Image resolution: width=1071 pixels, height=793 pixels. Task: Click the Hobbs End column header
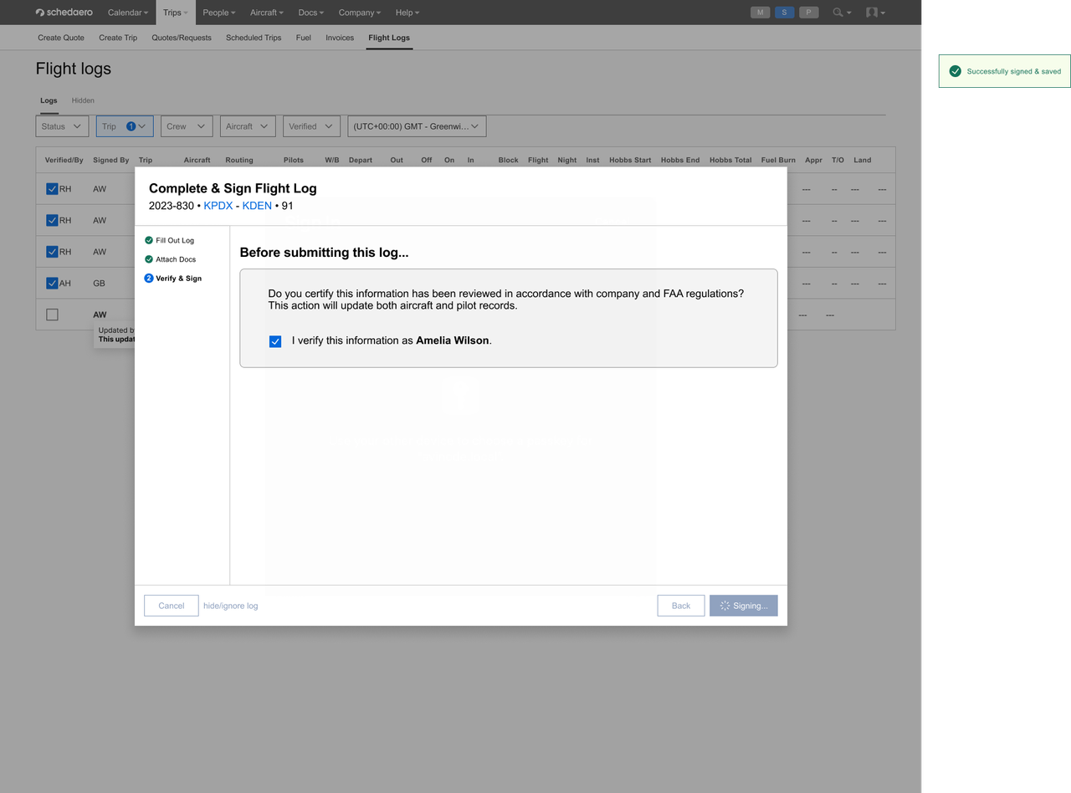tap(680, 160)
